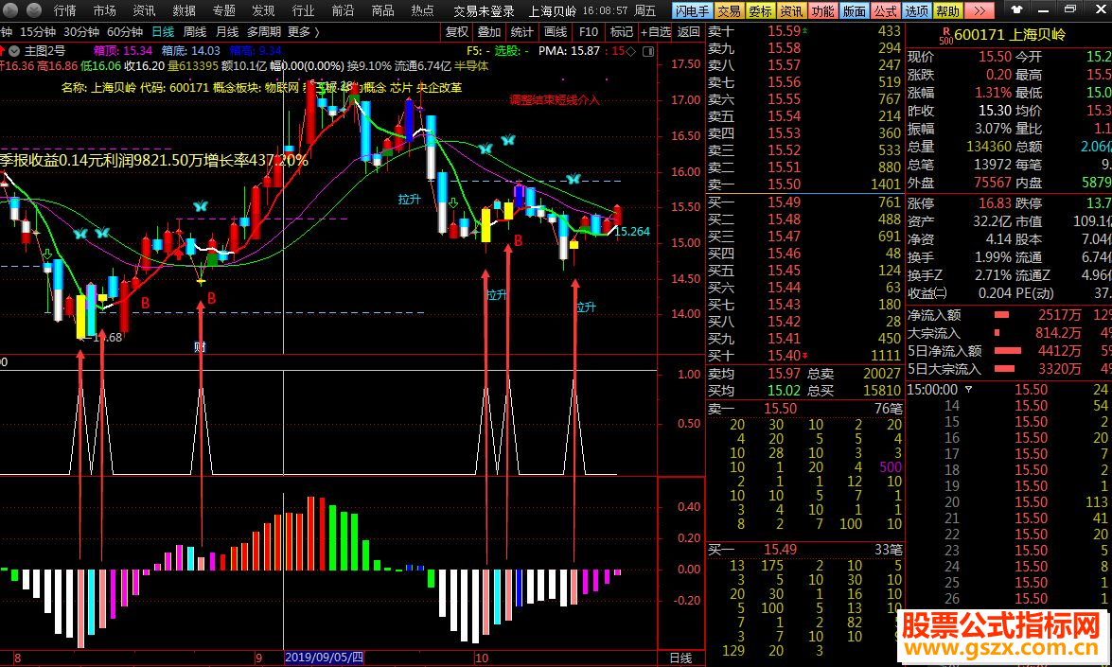Switch to 60分钟 period
The image size is (1112, 667).
point(125,32)
